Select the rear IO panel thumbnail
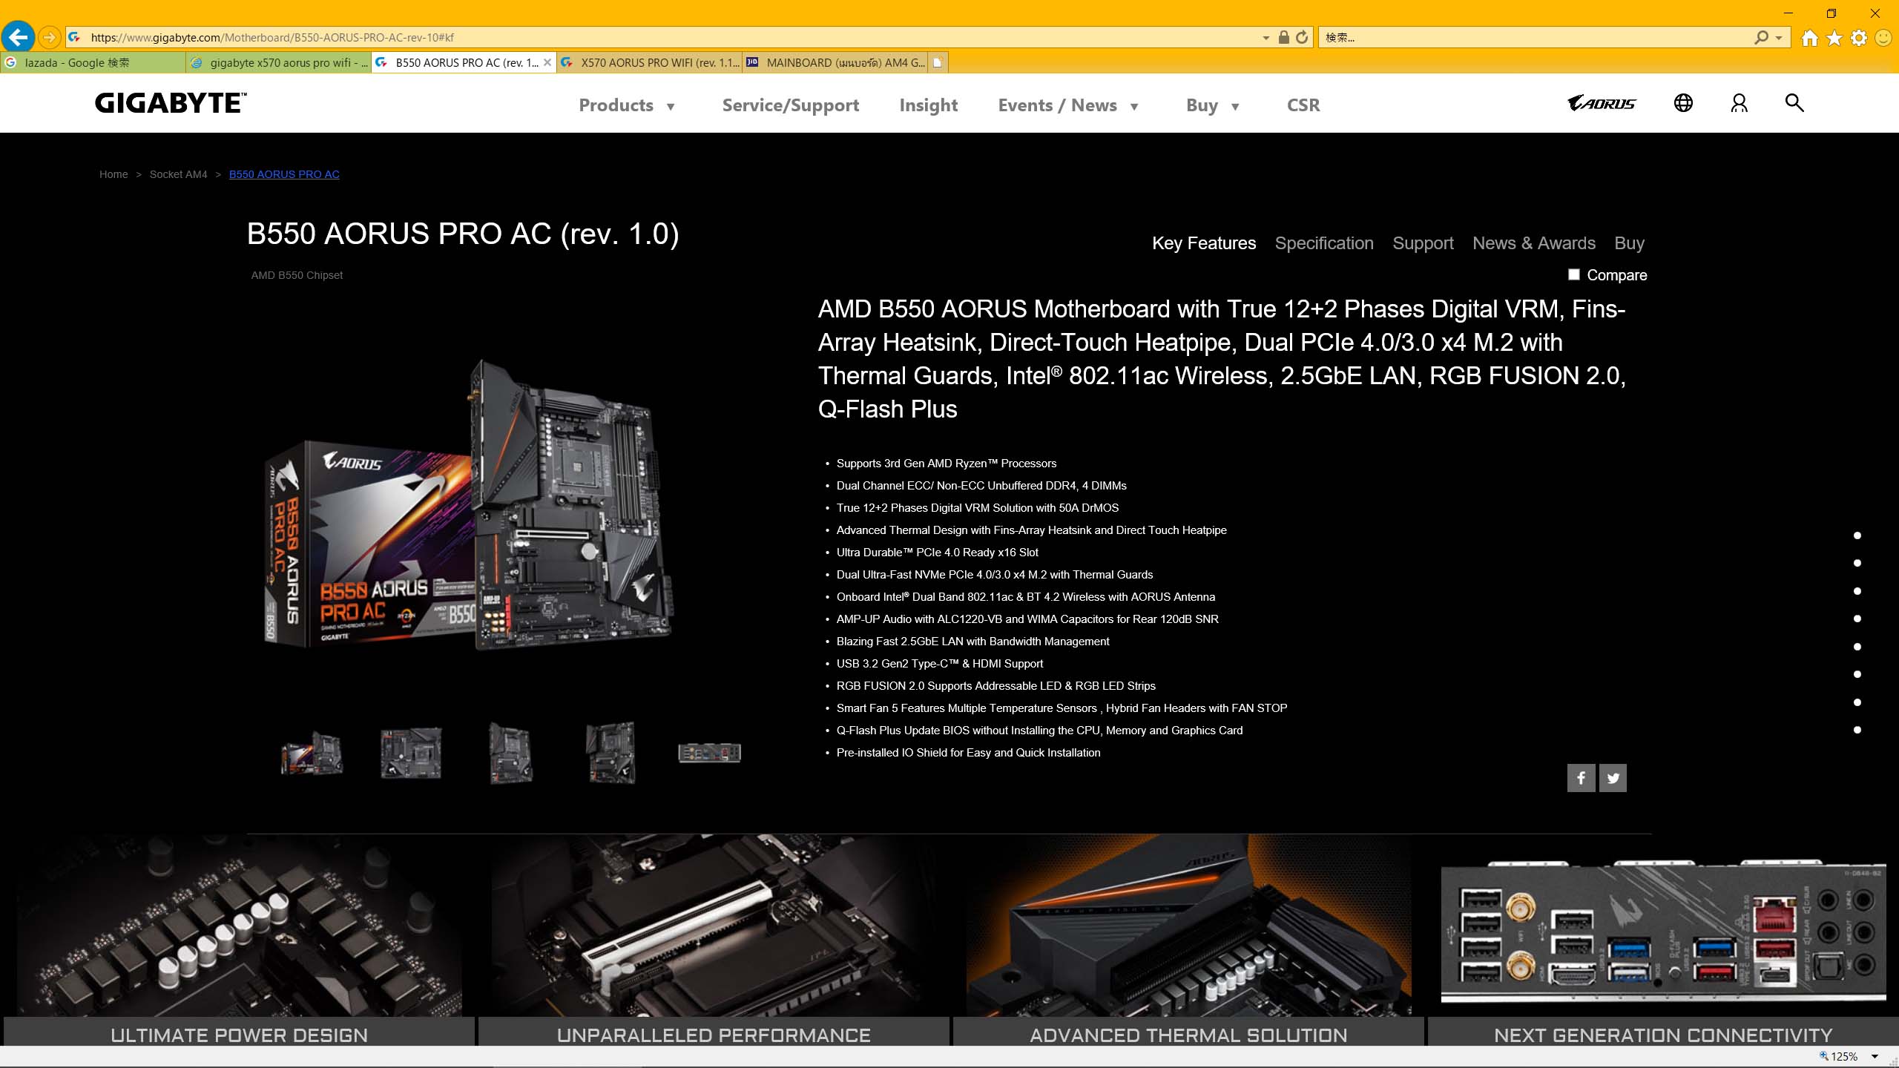 point(710,754)
